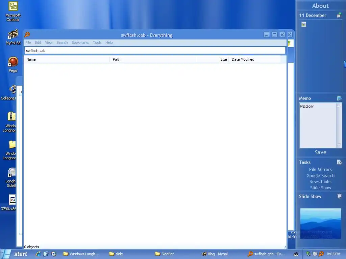Click the 8:05 PM taskbar clock
This screenshot has width=346, height=259.
(333, 254)
